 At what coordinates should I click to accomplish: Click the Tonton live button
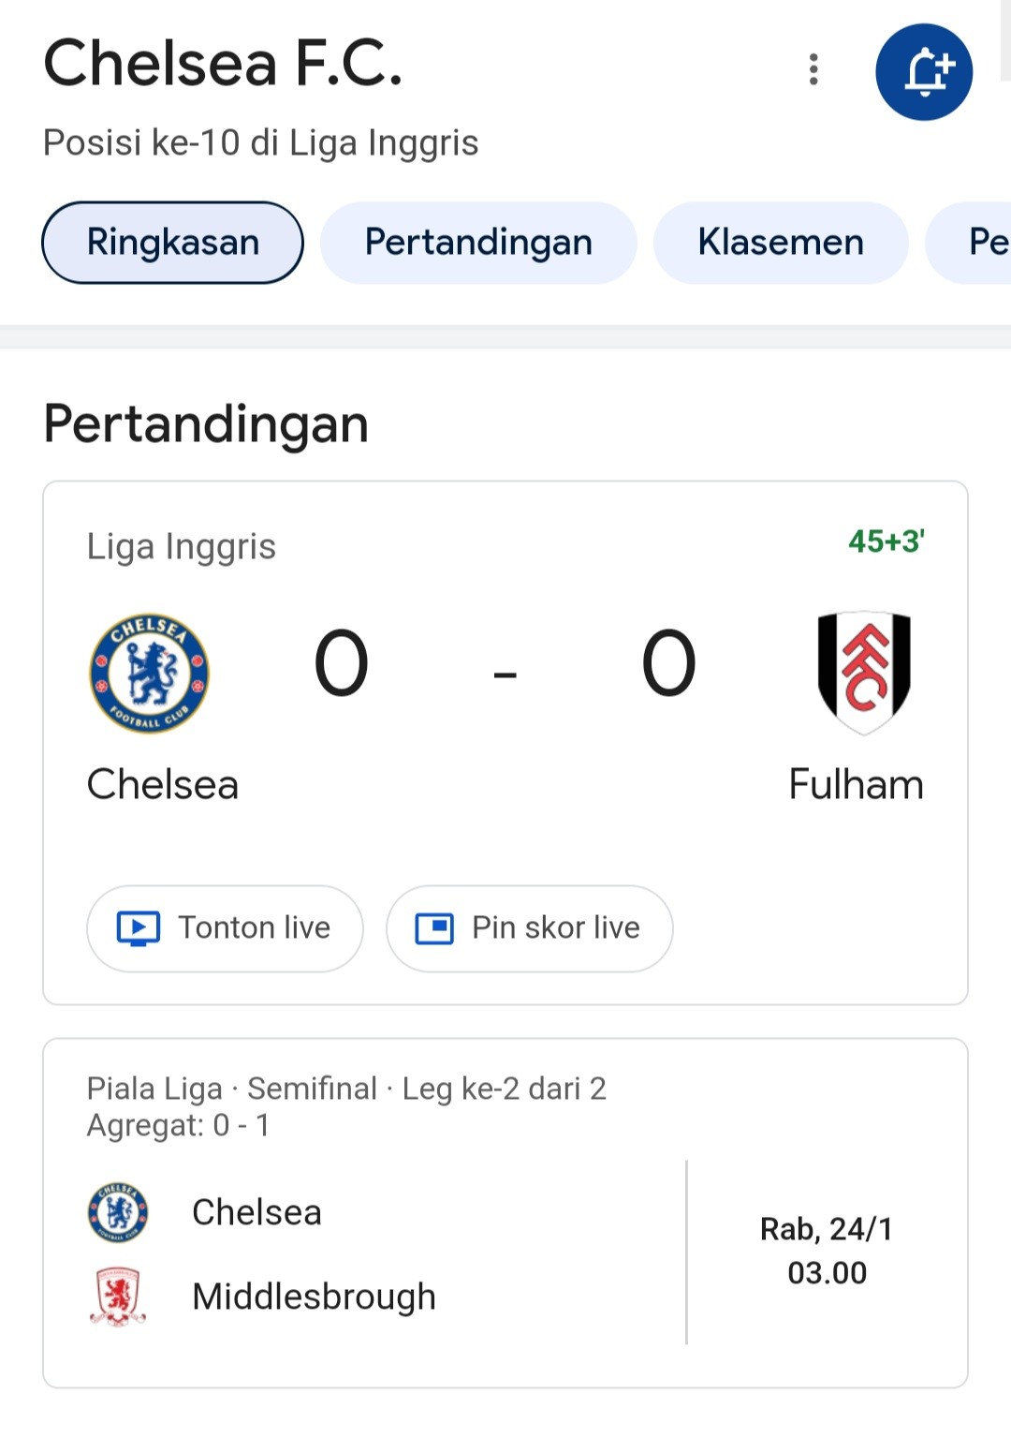tap(225, 928)
